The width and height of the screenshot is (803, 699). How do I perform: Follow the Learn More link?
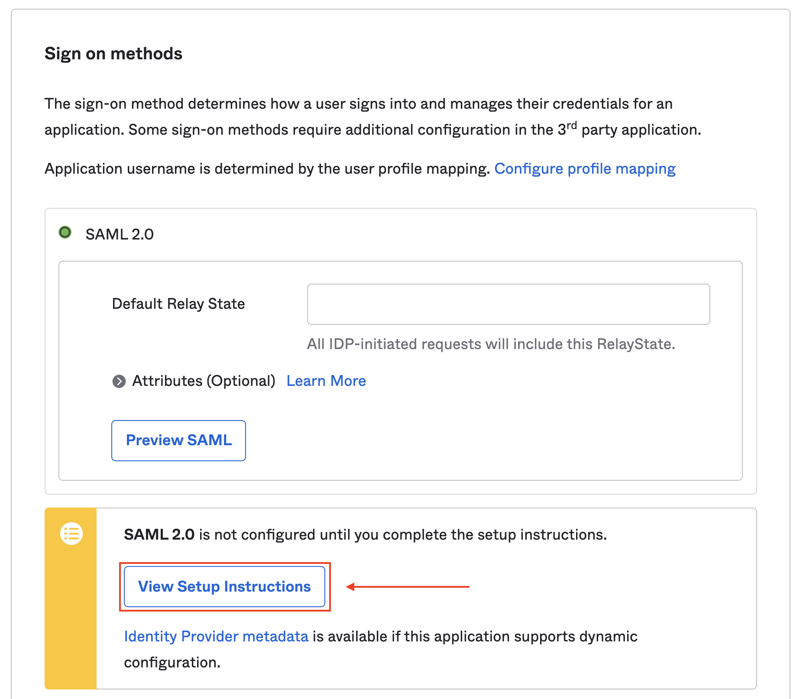tap(326, 381)
